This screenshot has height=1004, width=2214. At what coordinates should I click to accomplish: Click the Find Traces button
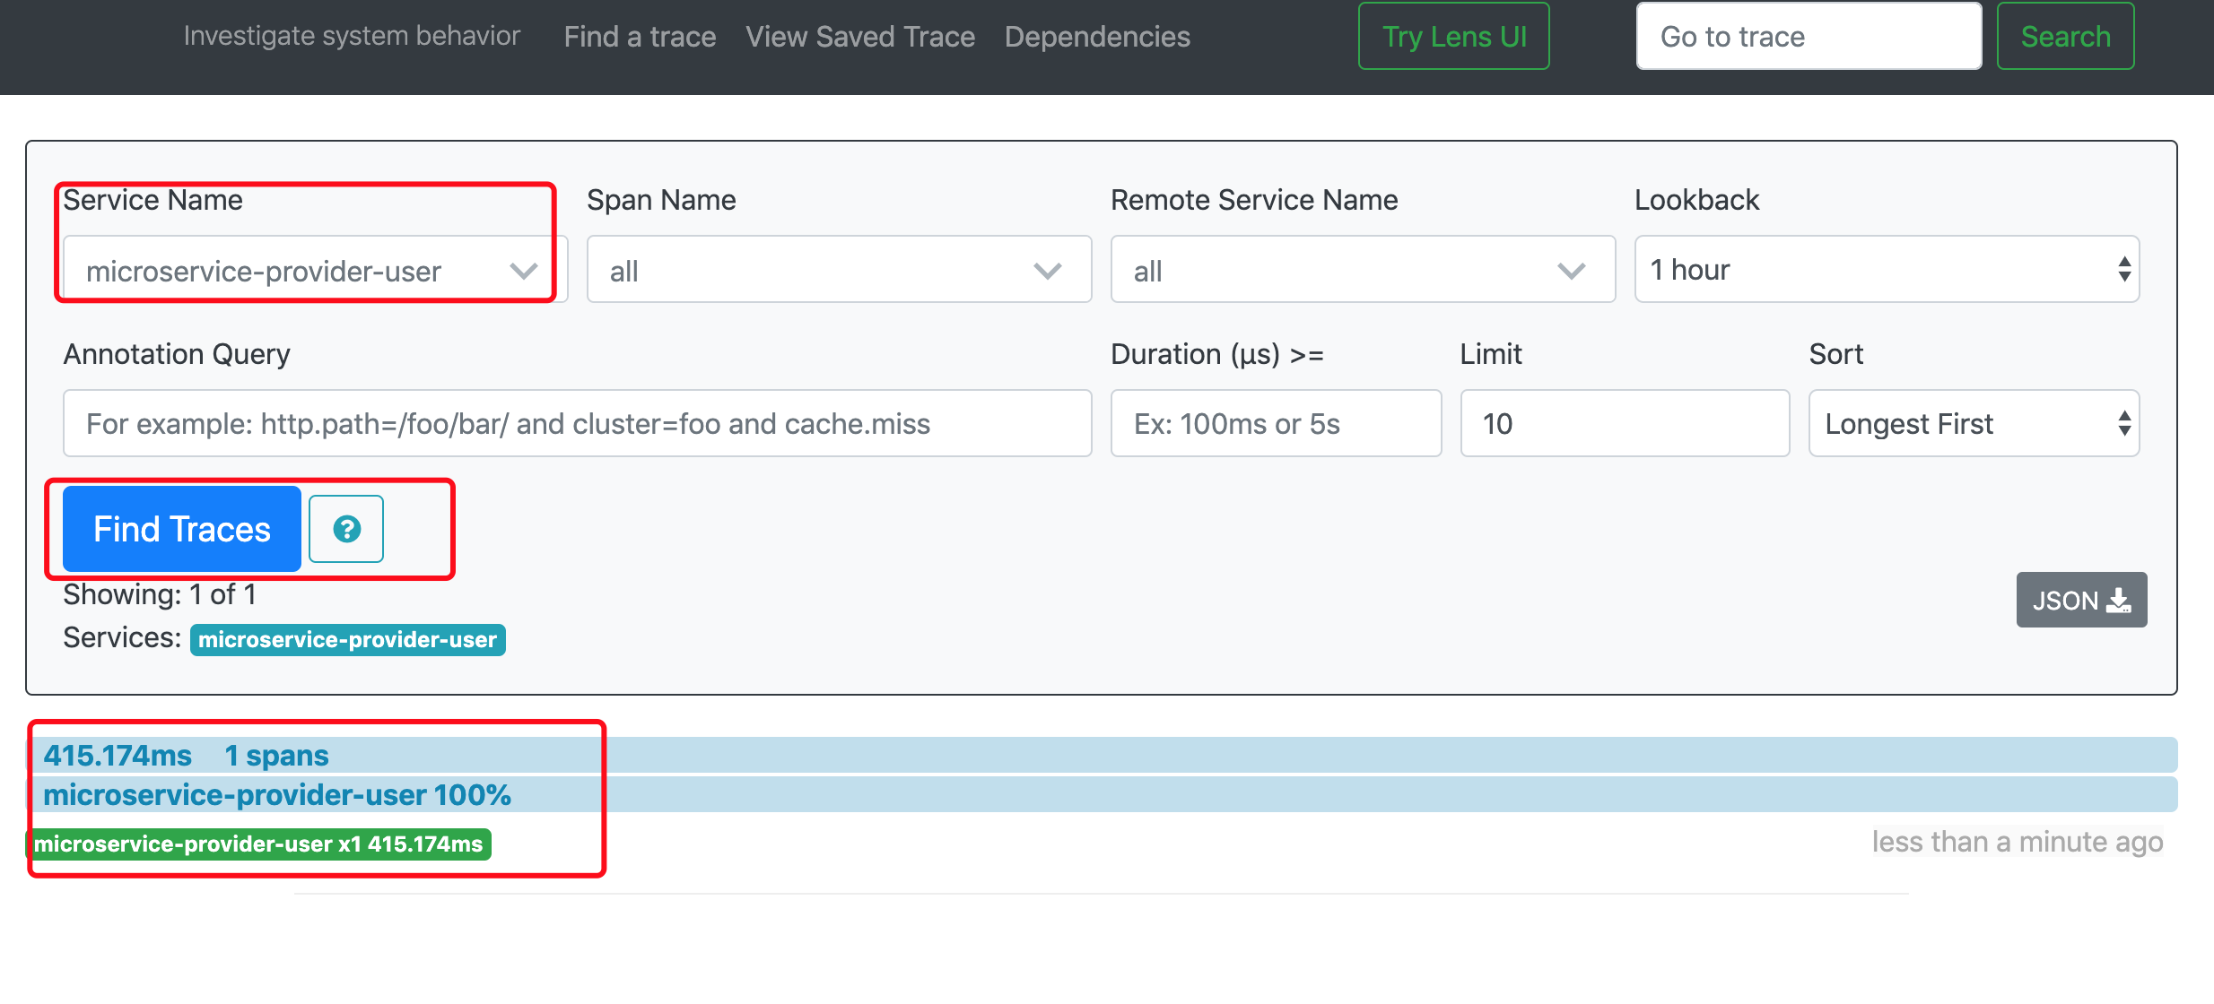click(x=182, y=529)
